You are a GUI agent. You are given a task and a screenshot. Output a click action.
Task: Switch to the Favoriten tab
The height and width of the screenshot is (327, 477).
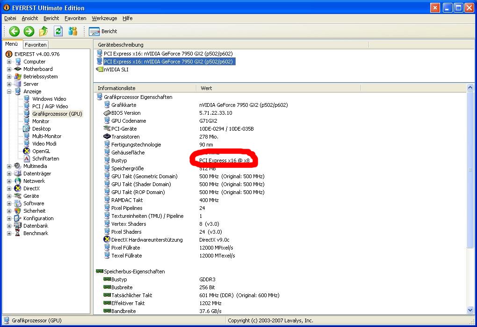tap(36, 45)
